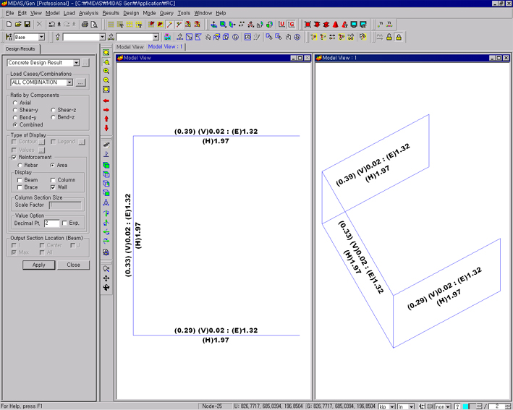Open the Base dropdown in toolbar
Image resolution: width=513 pixels, height=410 pixels.
click(41, 37)
